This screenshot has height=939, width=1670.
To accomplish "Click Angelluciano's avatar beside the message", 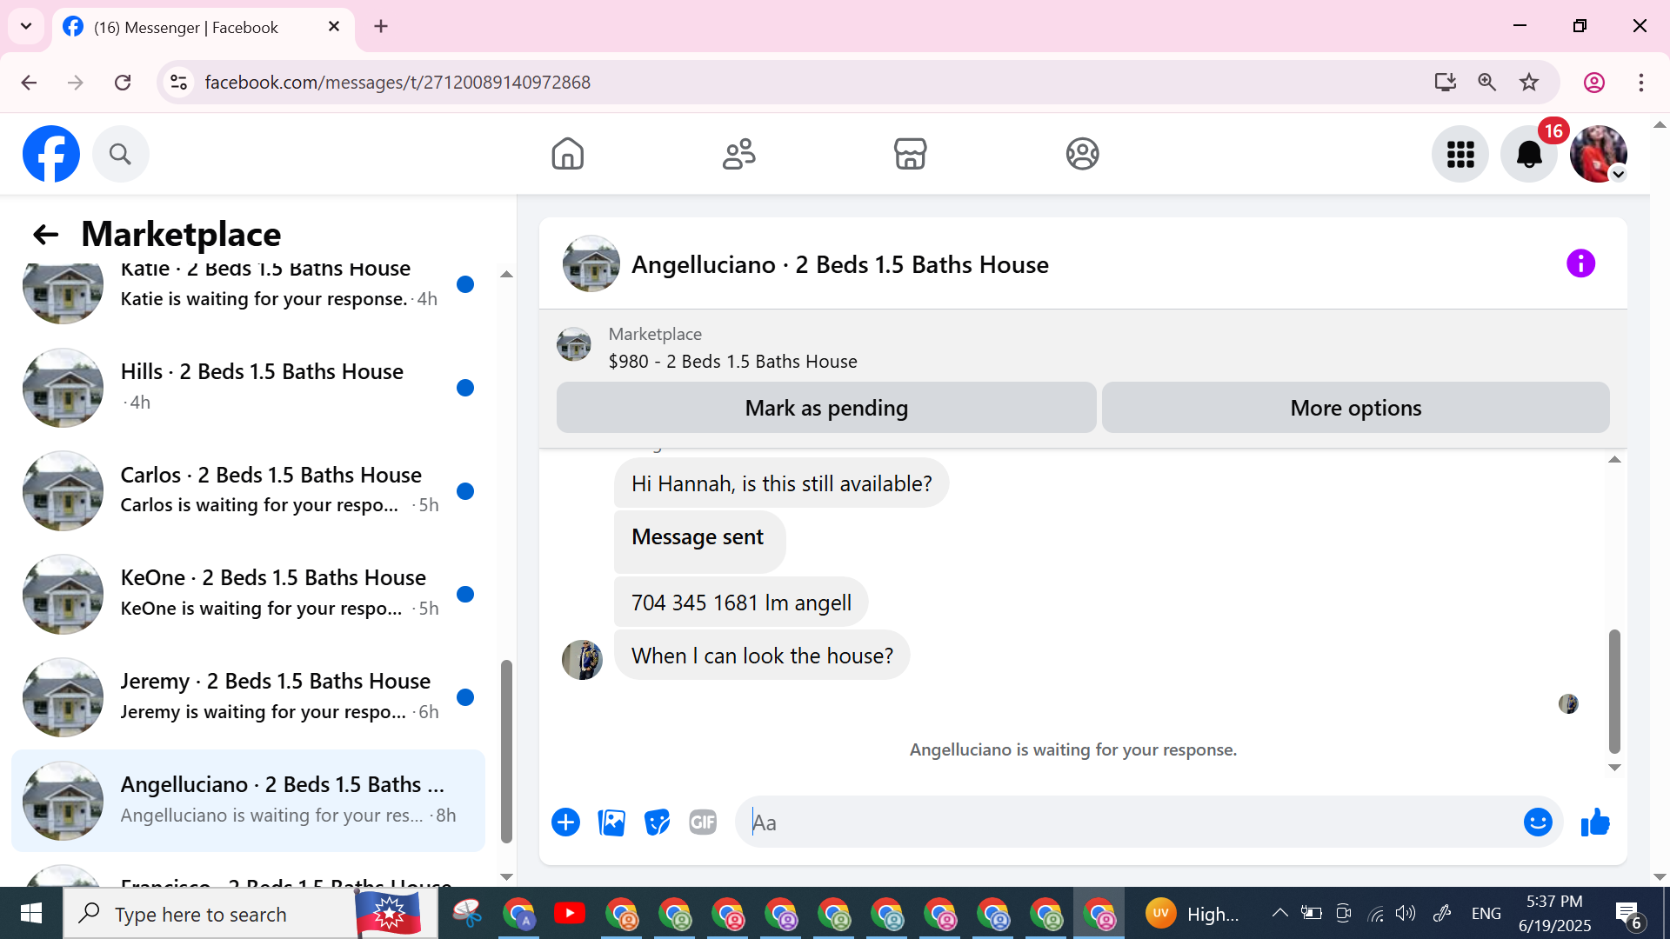I will (x=582, y=660).
